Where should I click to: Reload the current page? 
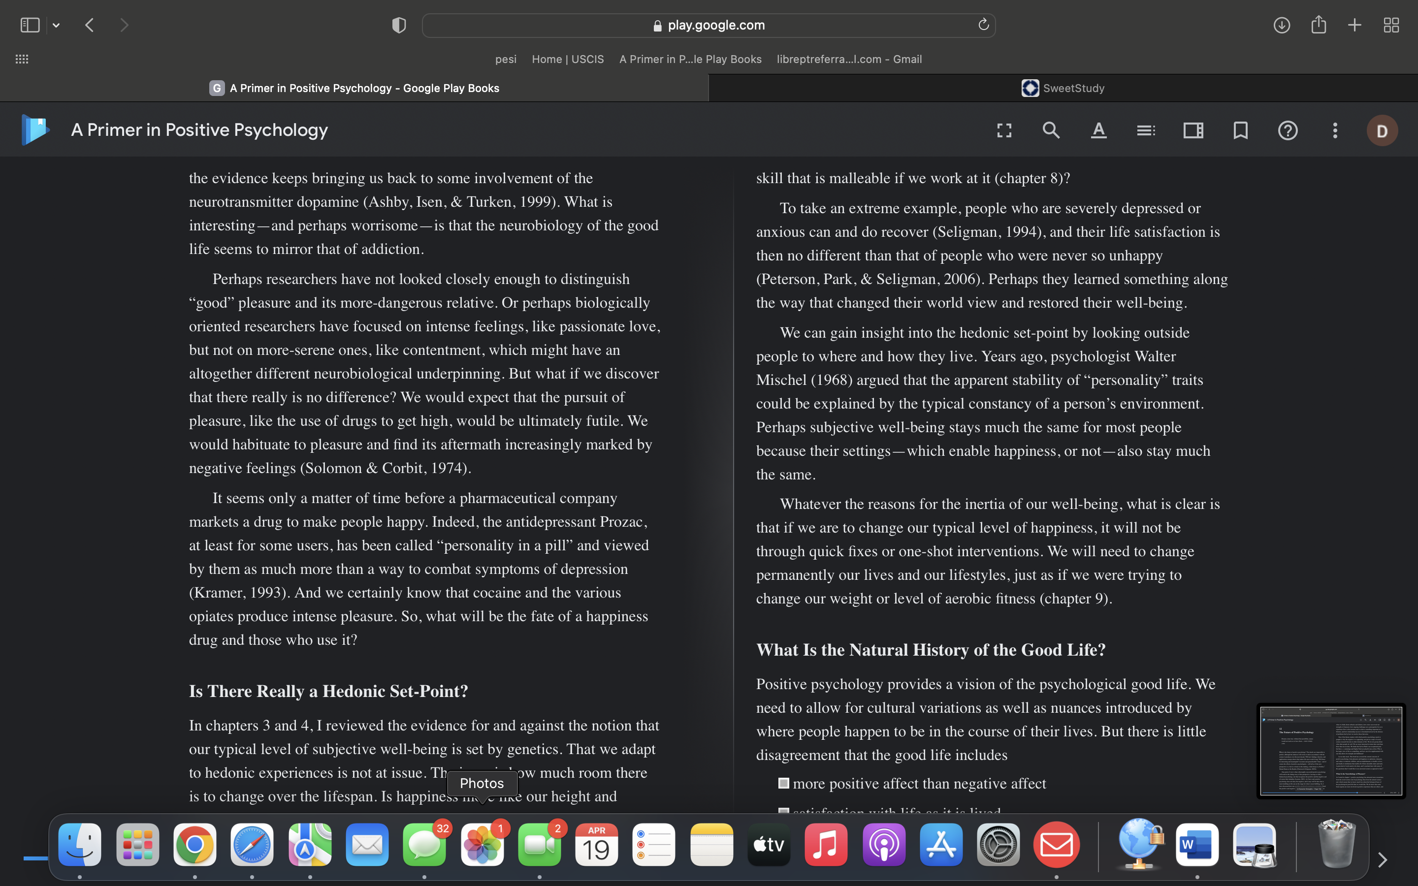pos(983,25)
